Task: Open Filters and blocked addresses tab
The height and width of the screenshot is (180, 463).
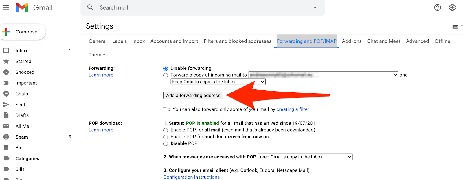Action: pos(238,41)
